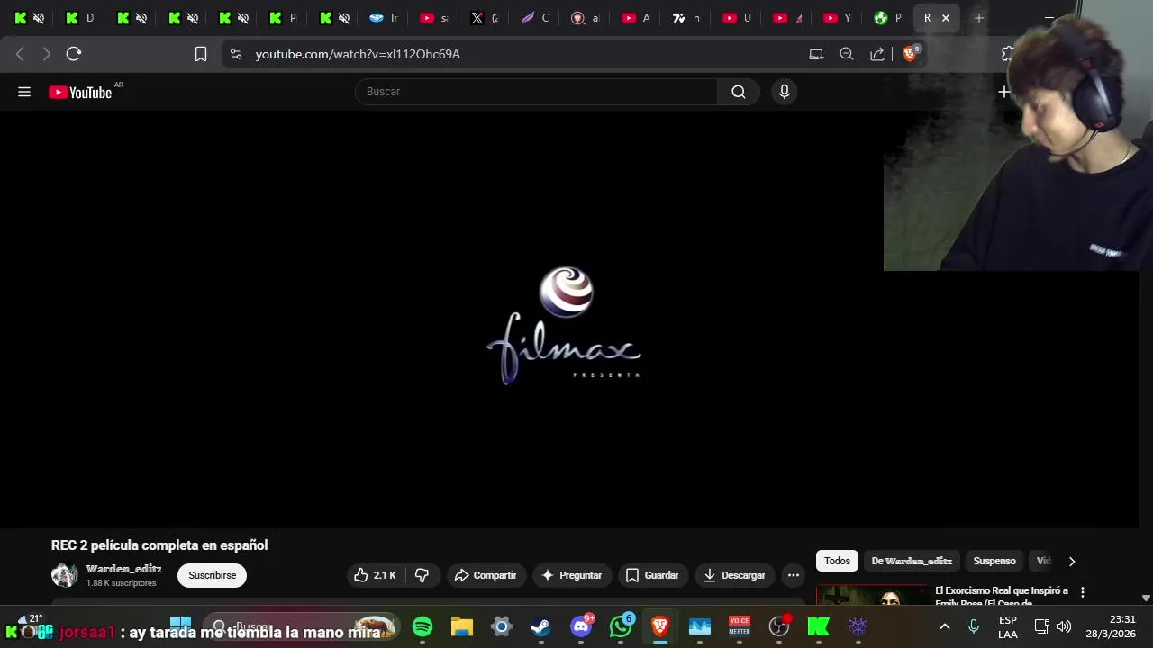
Task: Open volume control in system tray
Action: (1064, 626)
